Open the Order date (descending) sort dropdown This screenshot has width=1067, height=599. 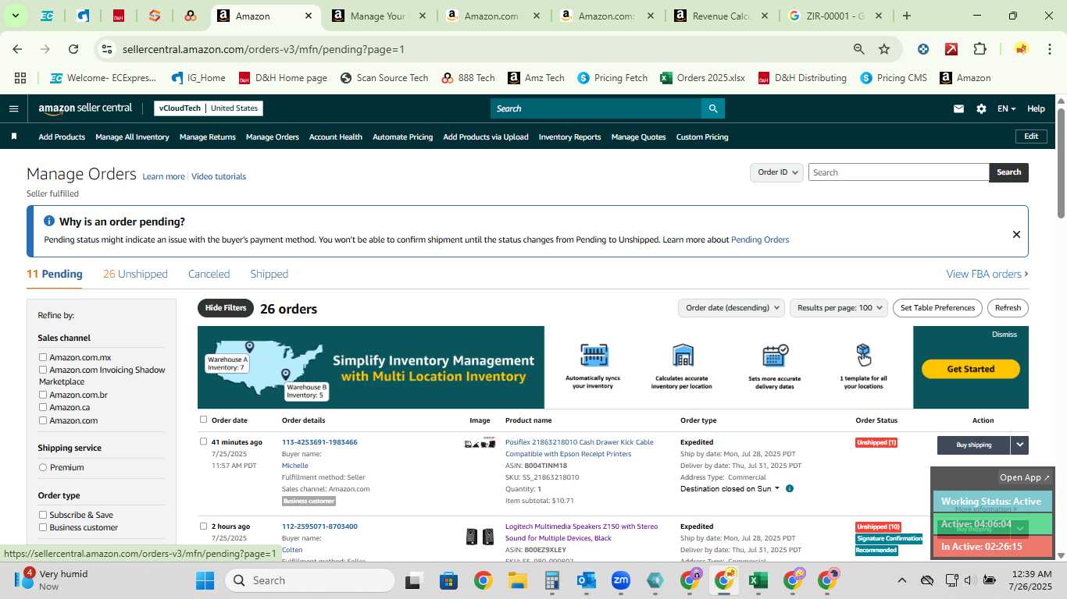(x=731, y=308)
